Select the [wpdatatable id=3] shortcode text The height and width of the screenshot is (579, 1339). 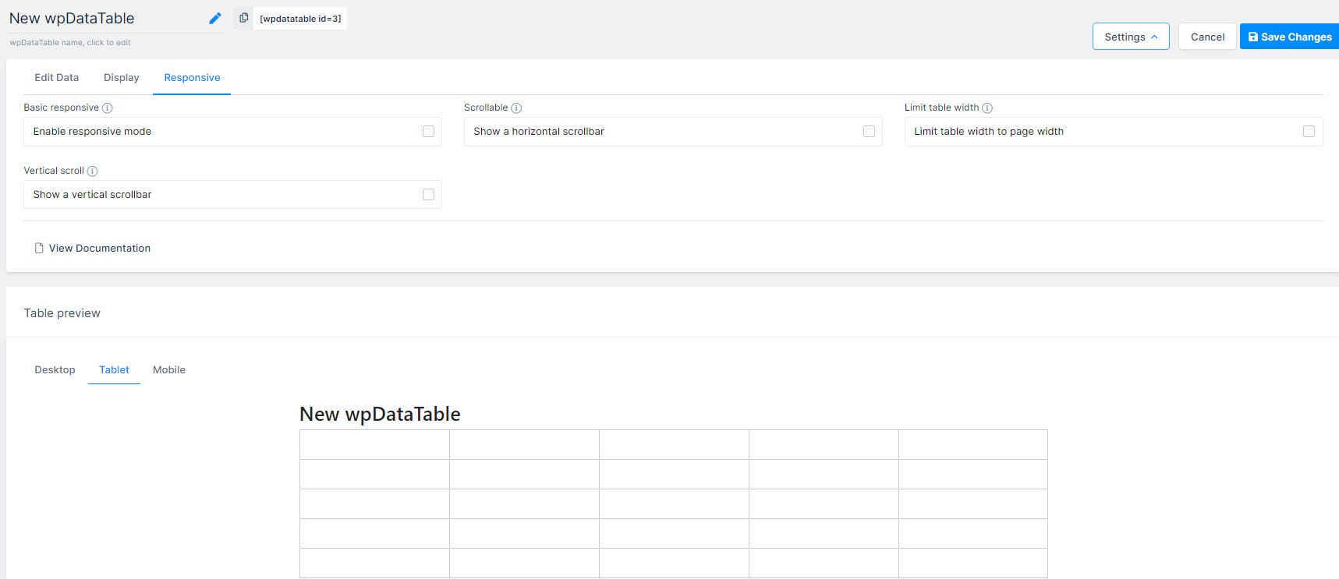300,18
